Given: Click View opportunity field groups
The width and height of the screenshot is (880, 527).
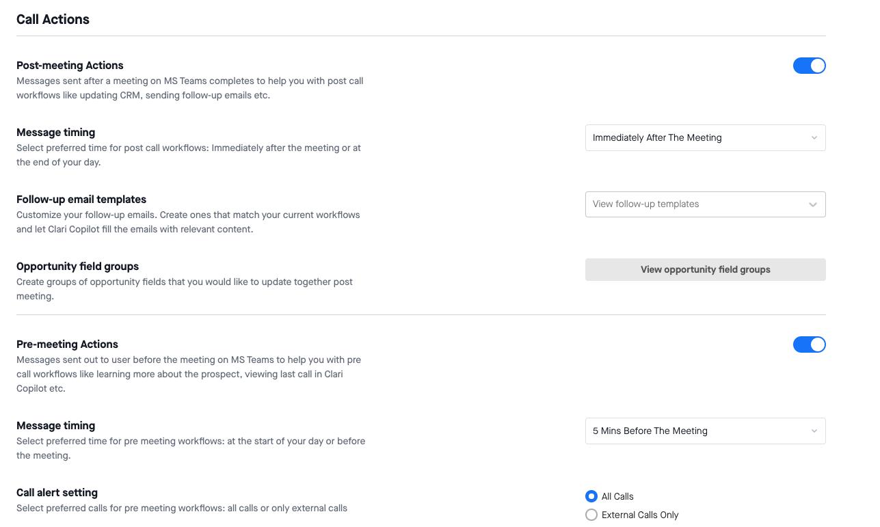Looking at the screenshot, I should [x=705, y=269].
